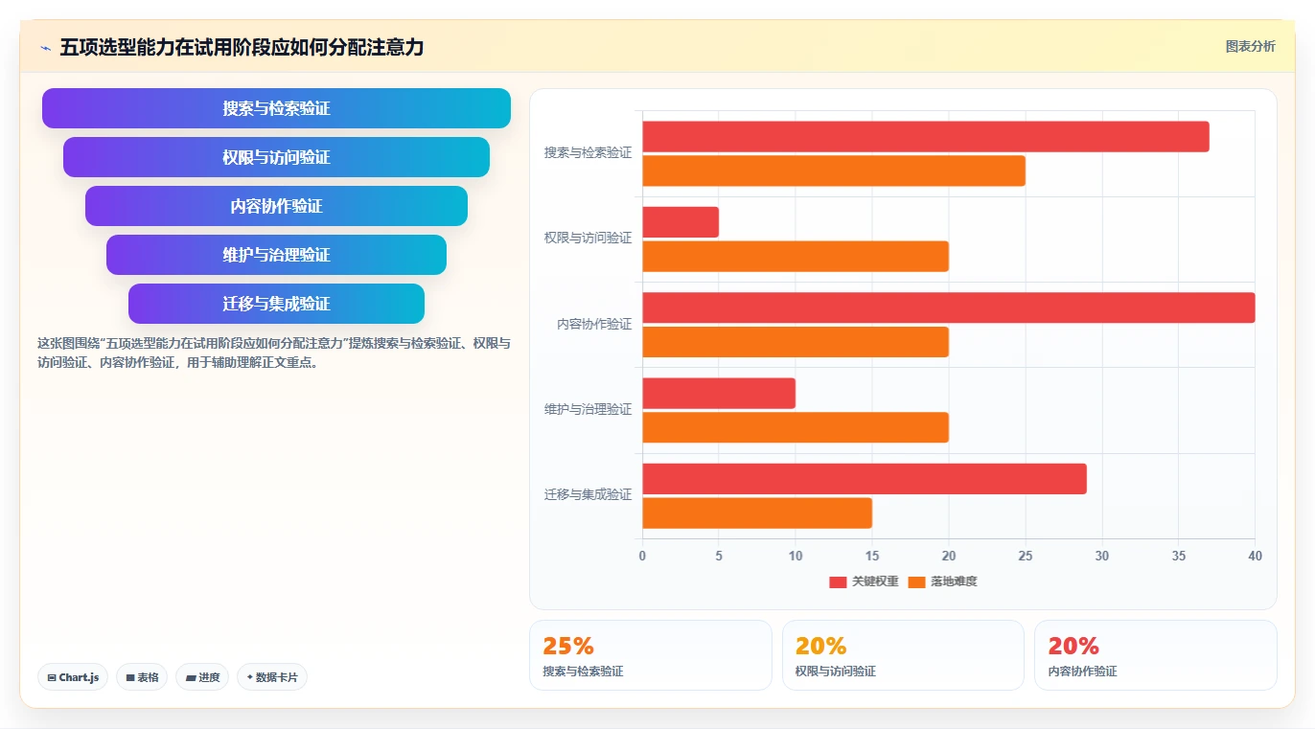The width and height of the screenshot is (1315, 729).
Task: Click the x-axis tick labeled 30
Action: click(1102, 557)
